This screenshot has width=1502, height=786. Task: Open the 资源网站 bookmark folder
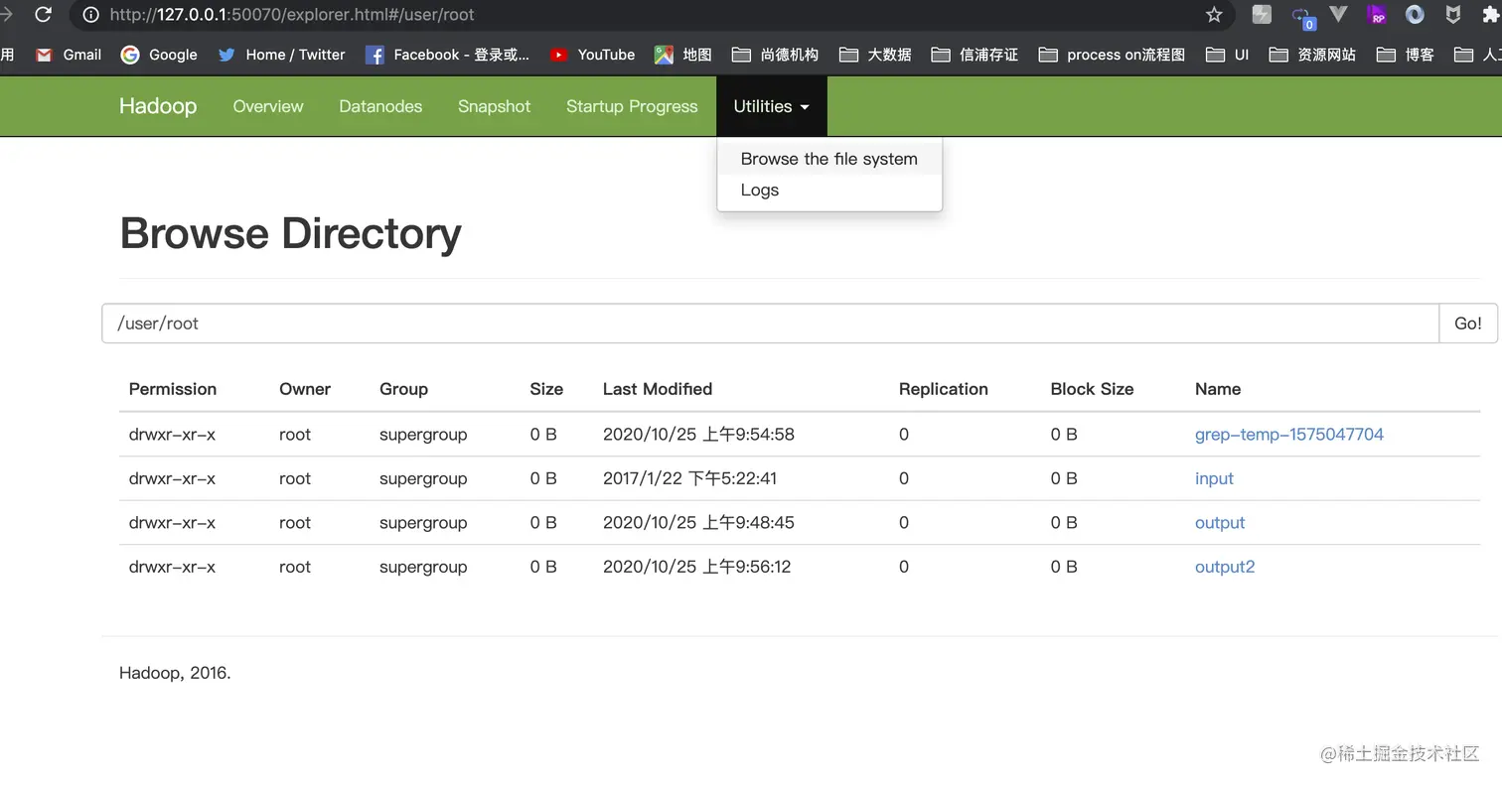tap(1312, 55)
